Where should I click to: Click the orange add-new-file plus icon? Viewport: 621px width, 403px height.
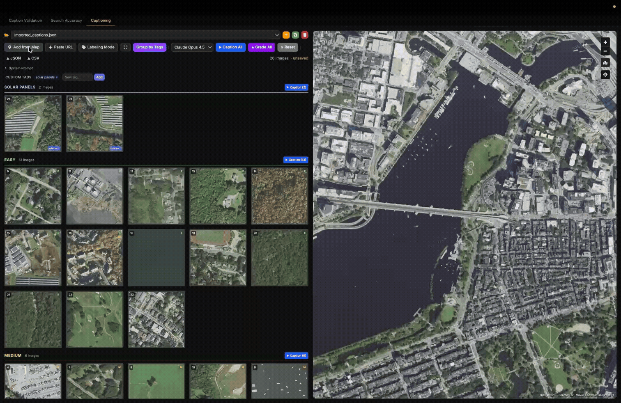(x=286, y=35)
